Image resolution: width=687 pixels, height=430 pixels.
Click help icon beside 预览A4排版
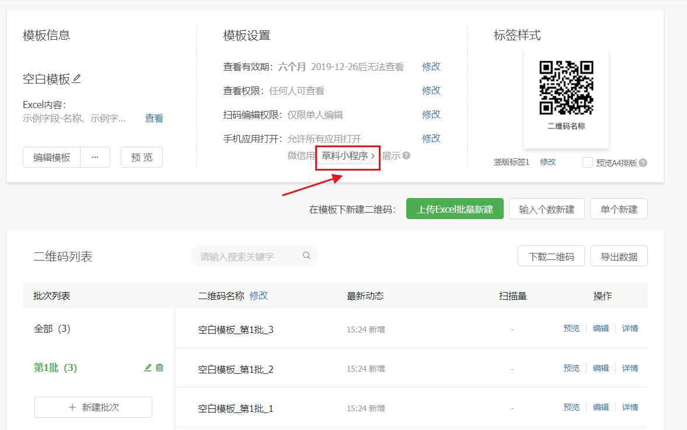(x=643, y=162)
